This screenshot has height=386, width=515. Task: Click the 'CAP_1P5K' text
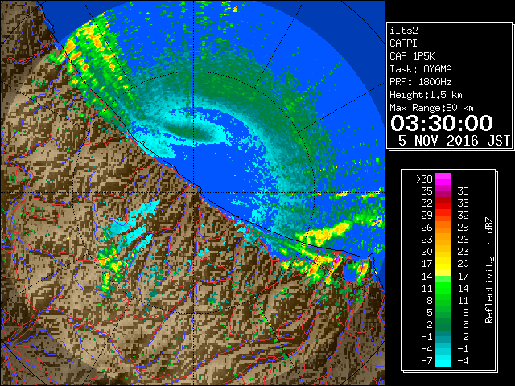(412, 56)
